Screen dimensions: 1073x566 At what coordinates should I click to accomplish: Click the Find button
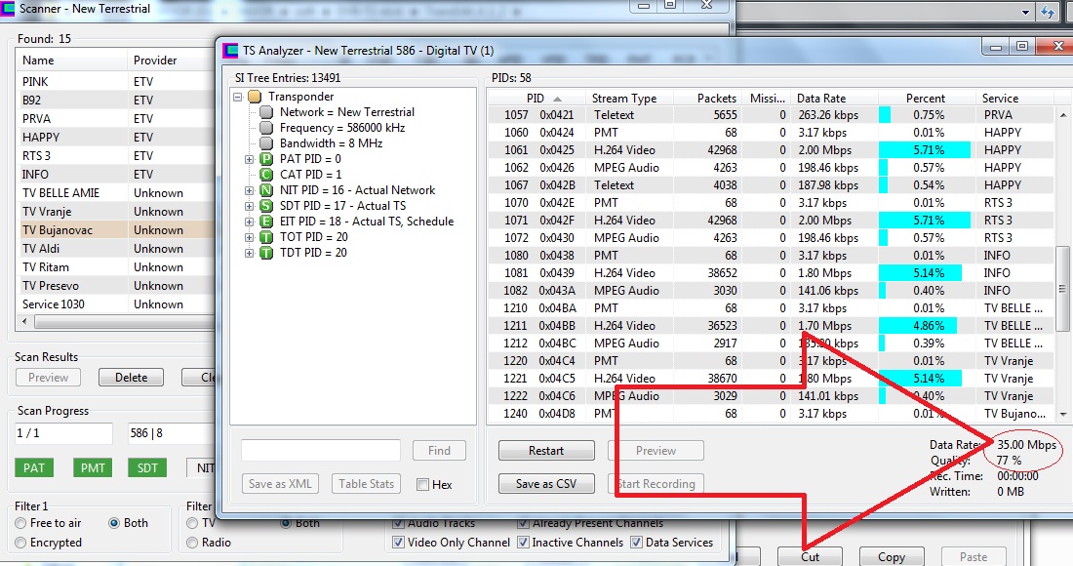click(439, 451)
